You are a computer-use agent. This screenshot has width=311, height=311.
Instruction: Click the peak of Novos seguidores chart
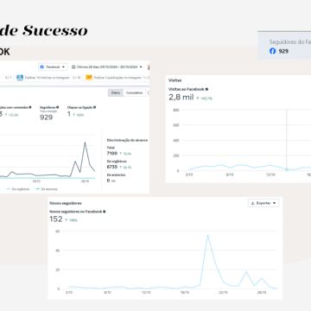click(x=207, y=236)
